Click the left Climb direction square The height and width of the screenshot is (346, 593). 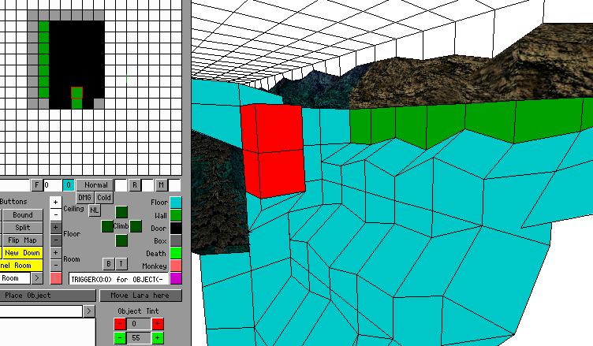click(107, 226)
